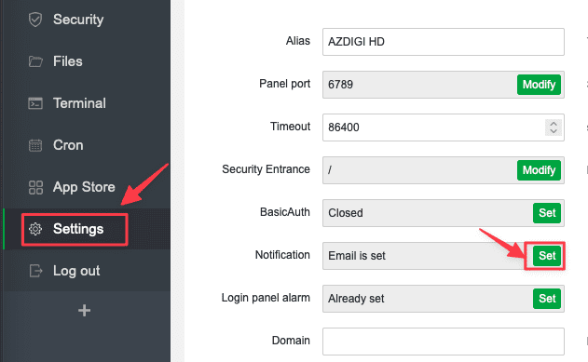Click the Alias field label

[x=298, y=41]
